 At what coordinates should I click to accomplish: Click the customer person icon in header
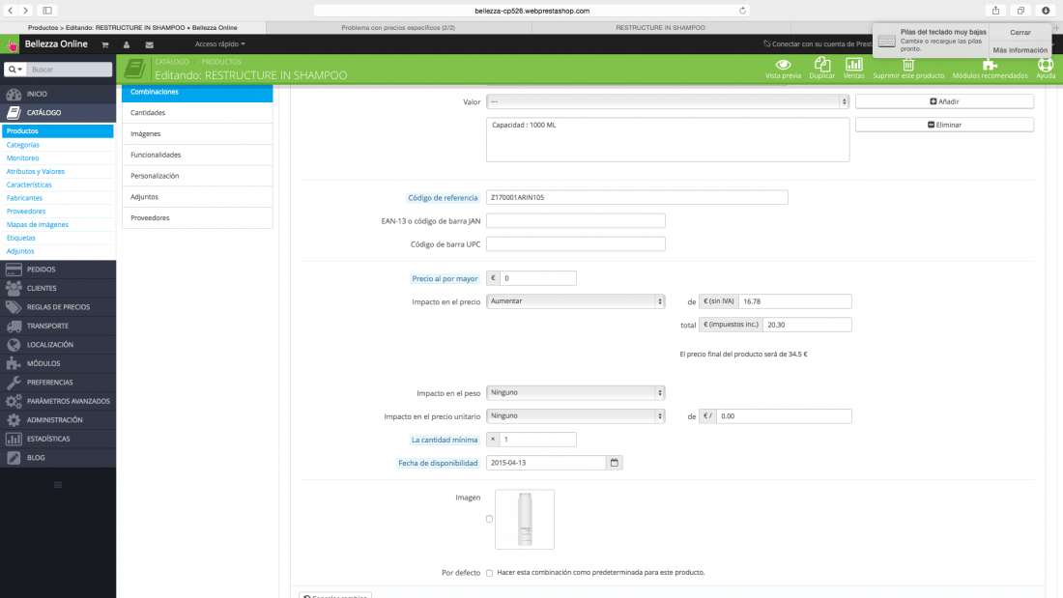tap(126, 44)
